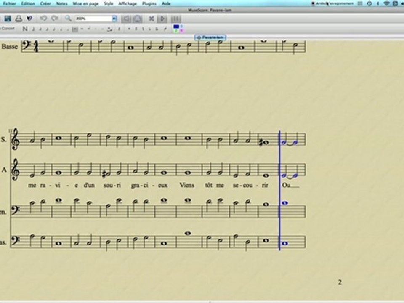Image resolution: width=404 pixels, height=303 pixels.
Task: Select voice 4 pink swatch
Action: pyautogui.click(x=181, y=30)
